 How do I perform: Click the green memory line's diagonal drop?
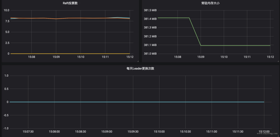point(195,32)
